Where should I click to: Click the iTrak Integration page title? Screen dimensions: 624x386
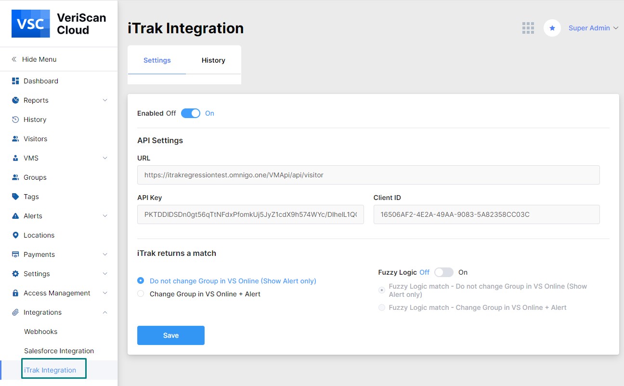coord(185,28)
